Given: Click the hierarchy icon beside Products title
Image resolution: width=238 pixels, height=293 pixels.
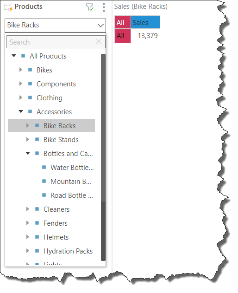Looking at the screenshot, I should [8, 7].
